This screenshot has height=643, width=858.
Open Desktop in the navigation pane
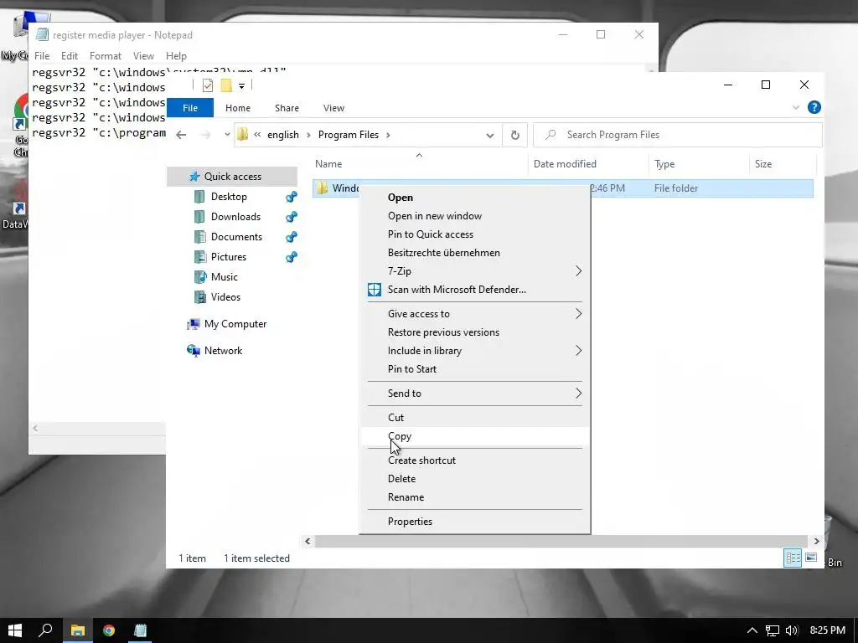[x=229, y=196]
